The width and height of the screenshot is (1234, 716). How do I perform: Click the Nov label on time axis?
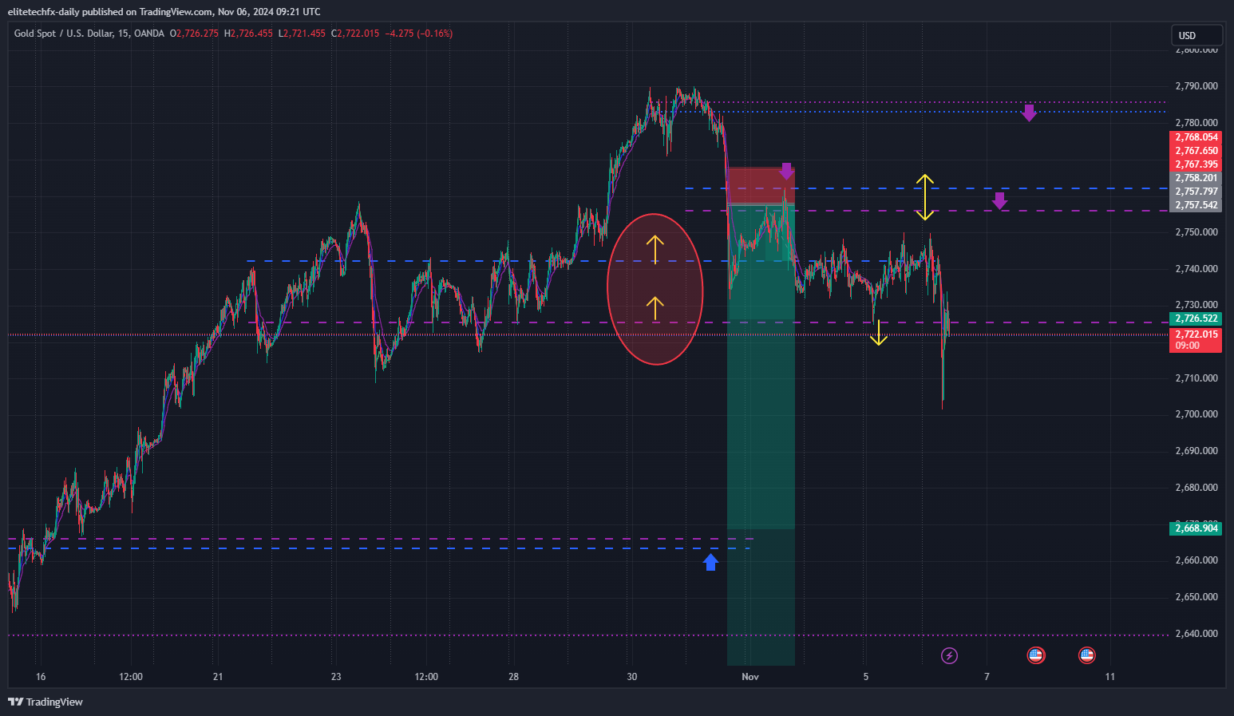coord(749,677)
